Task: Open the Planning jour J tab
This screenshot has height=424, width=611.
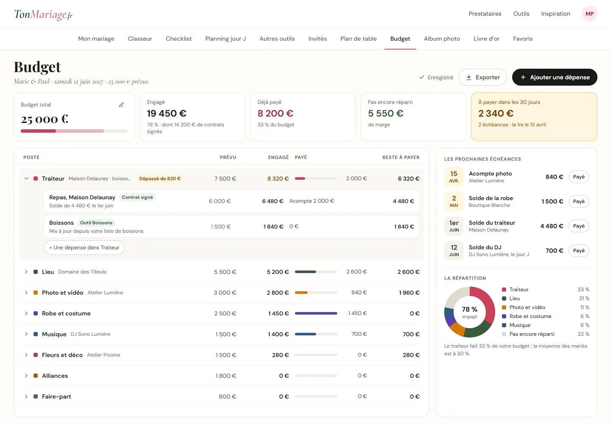Action: (x=226, y=39)
